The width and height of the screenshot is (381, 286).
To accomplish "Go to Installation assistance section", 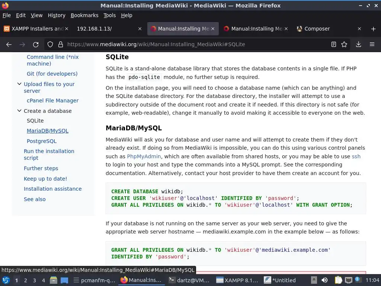I will click(x=53, y=189).
